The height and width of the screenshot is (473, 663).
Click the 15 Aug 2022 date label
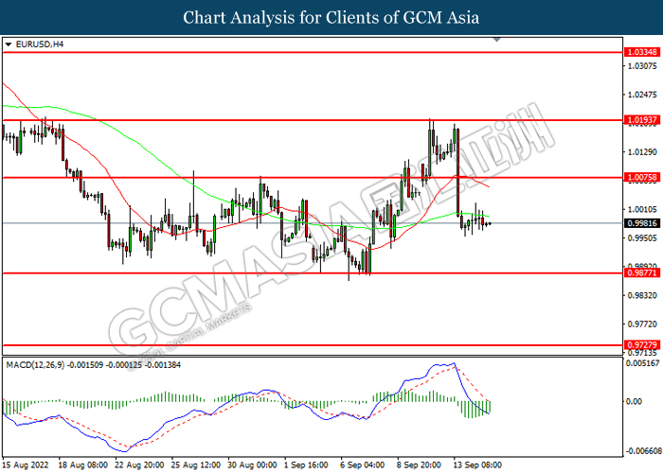coord(26,465)
